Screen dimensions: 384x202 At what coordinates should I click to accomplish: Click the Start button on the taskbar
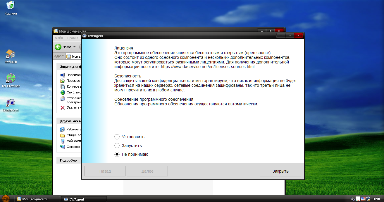tap(5, 199)
